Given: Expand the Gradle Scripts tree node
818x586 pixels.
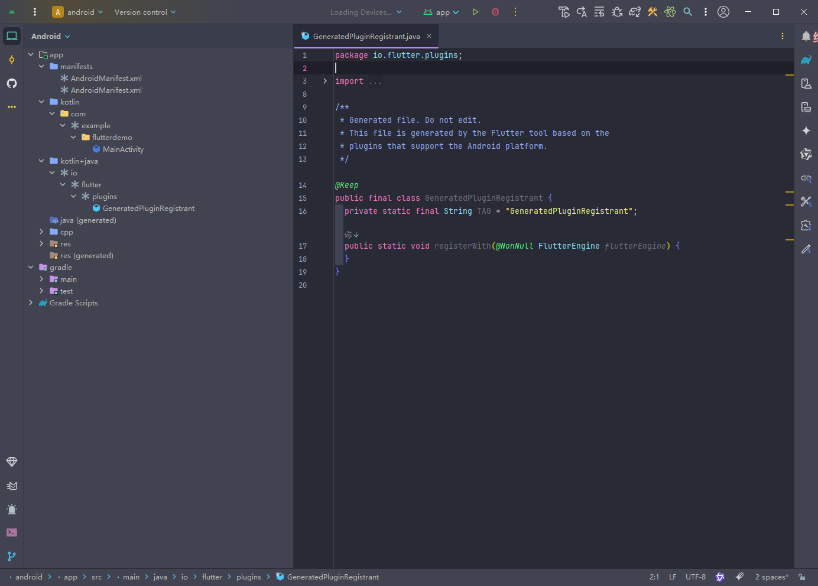Looking at the screenshot, I should [31, 302].
